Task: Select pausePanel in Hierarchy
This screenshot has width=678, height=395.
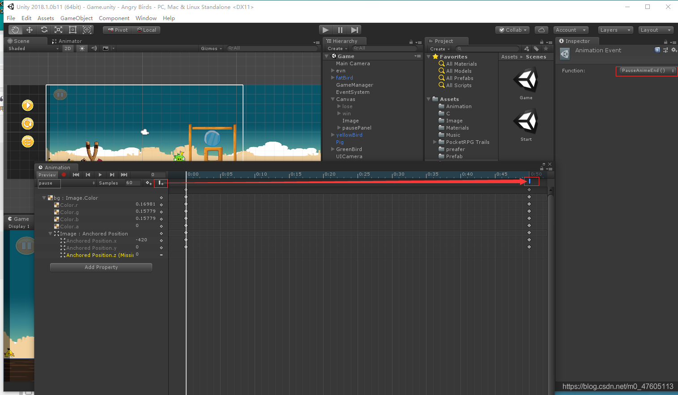Action: 357,128
